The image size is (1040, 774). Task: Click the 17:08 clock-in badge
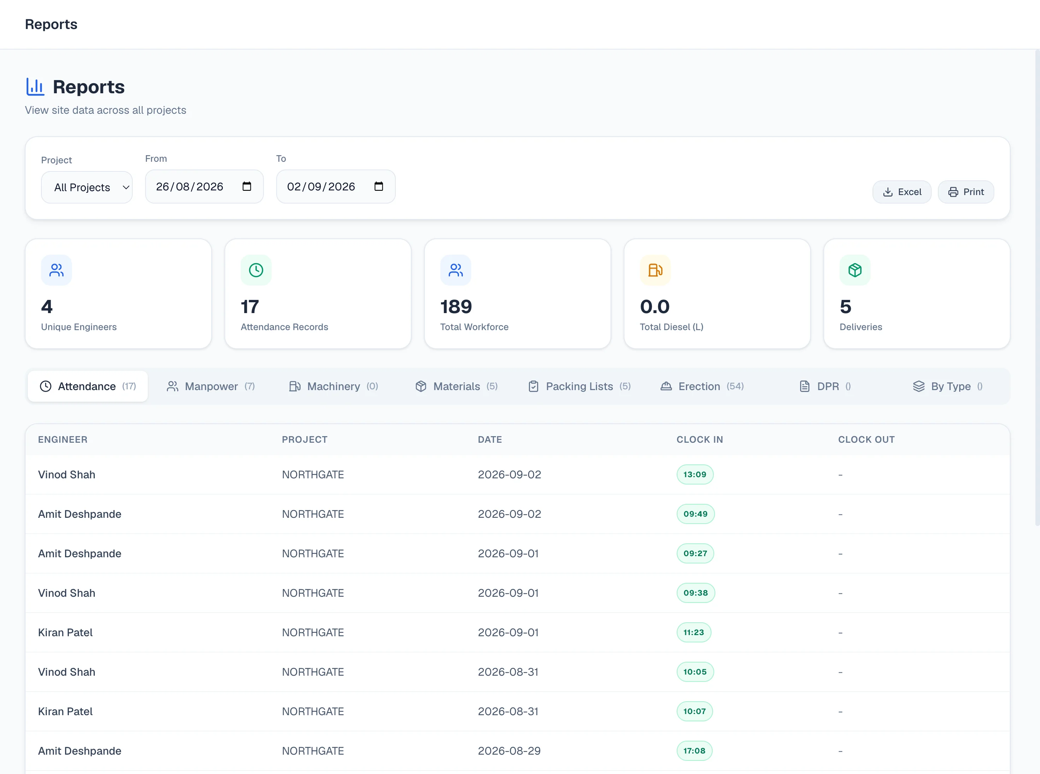tap(694, 751)
